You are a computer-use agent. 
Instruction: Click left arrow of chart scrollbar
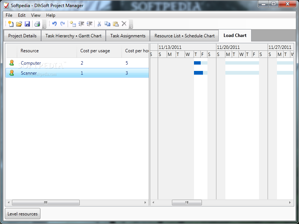click(153, 202)
